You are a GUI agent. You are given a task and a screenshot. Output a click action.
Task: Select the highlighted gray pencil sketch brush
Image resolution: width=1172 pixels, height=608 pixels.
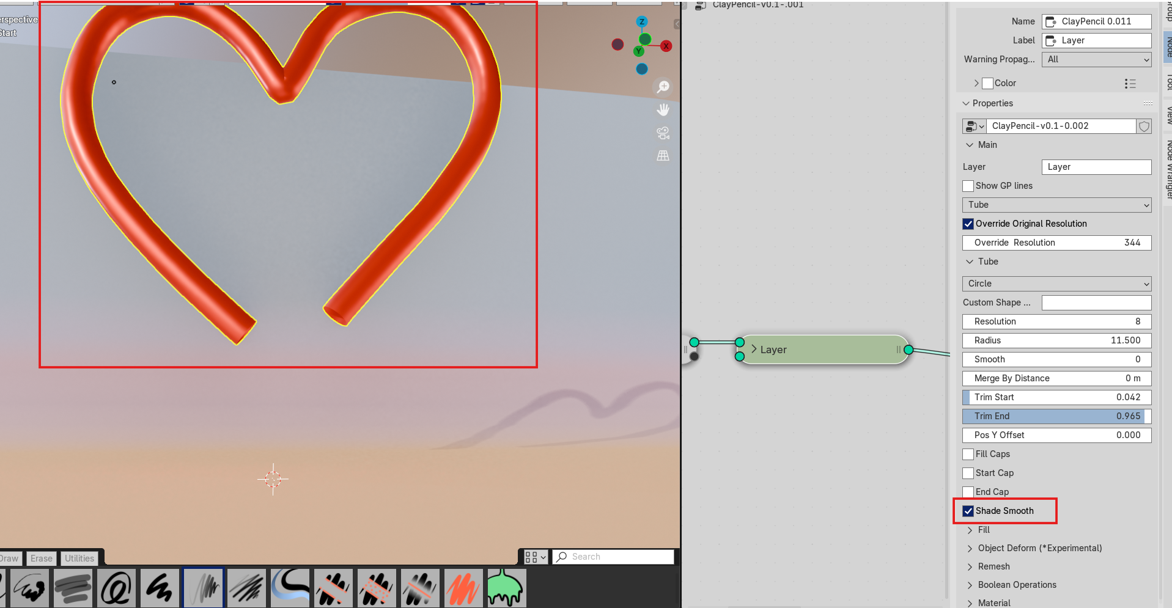point(204,588)
